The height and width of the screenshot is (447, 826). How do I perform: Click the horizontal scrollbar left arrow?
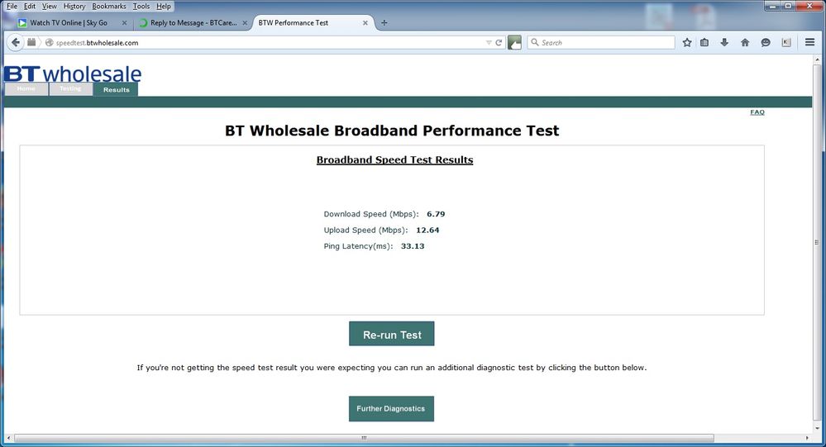8,438
